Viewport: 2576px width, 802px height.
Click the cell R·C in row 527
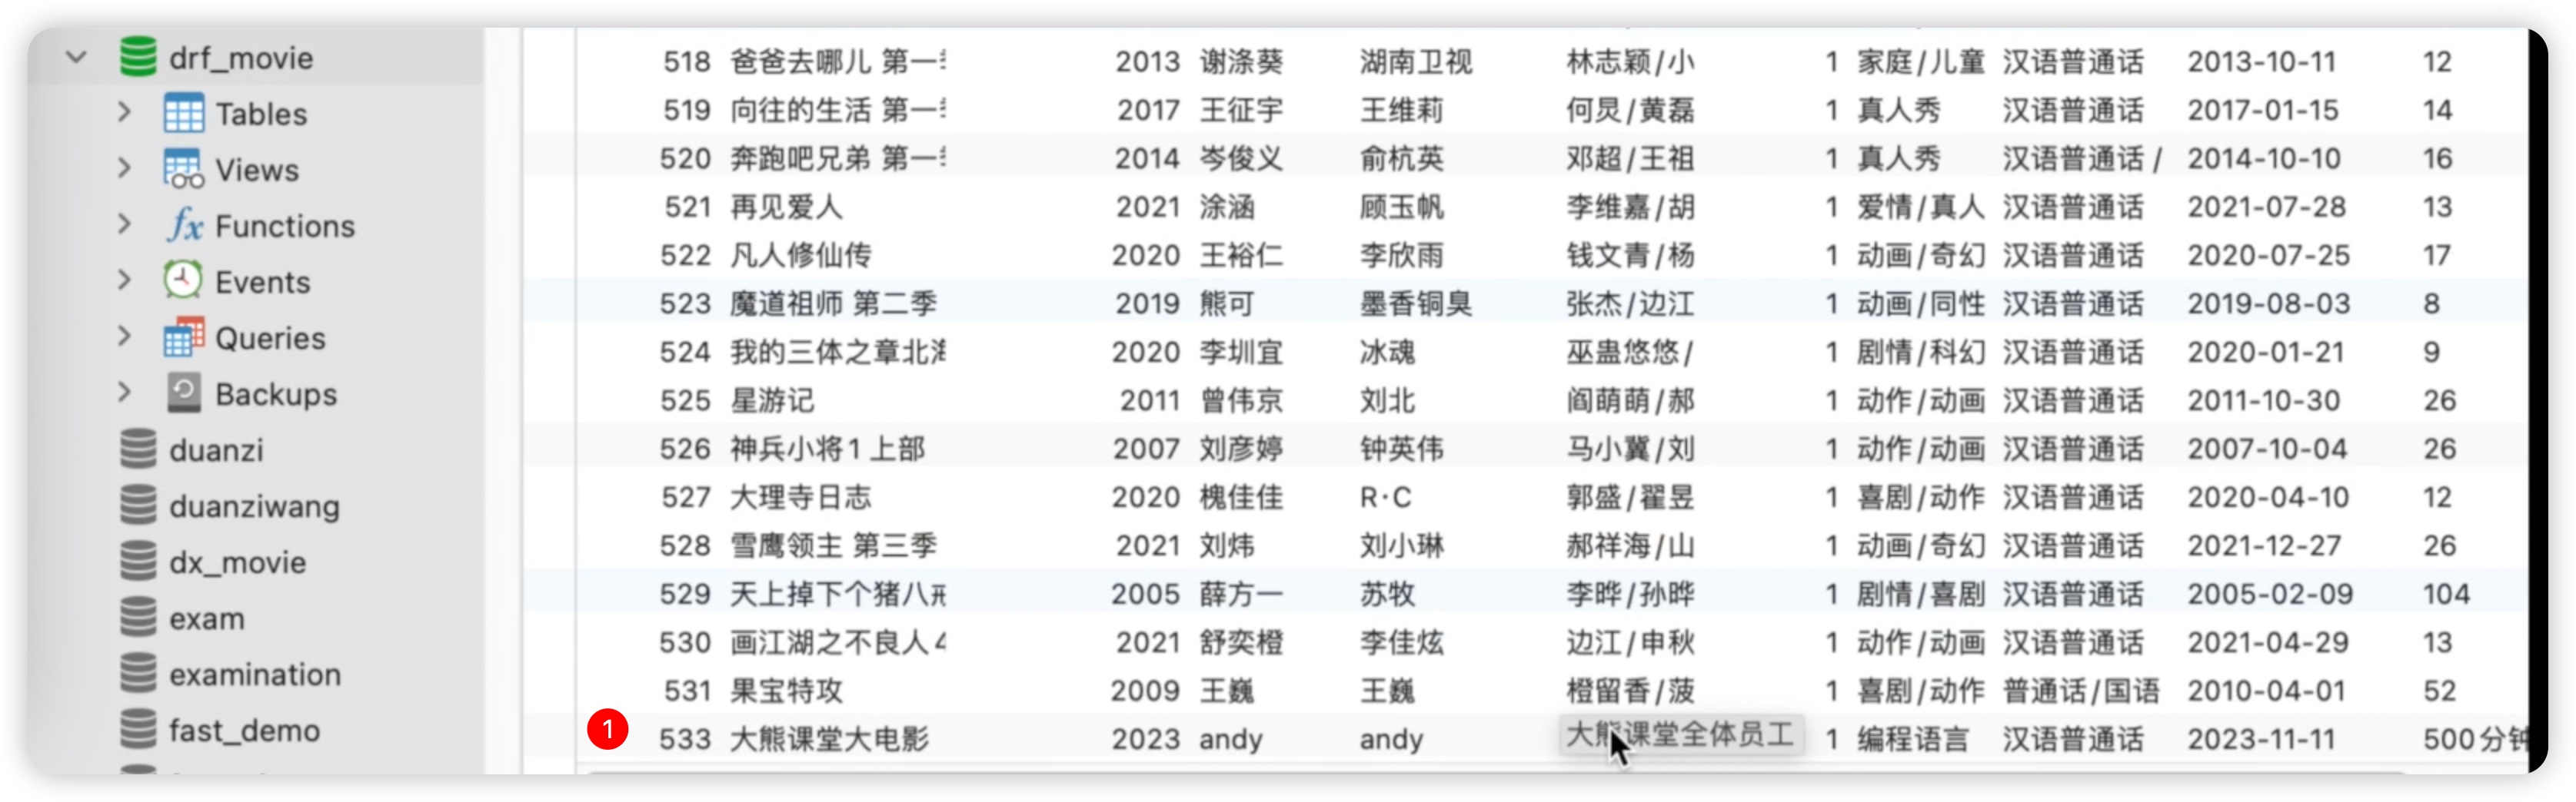pyautogui.click(x=1385, y=496)
